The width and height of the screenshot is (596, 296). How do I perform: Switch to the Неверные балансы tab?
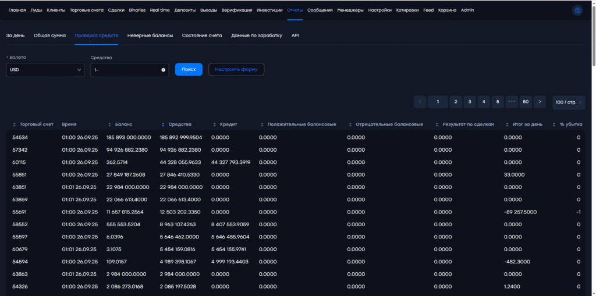150,35
